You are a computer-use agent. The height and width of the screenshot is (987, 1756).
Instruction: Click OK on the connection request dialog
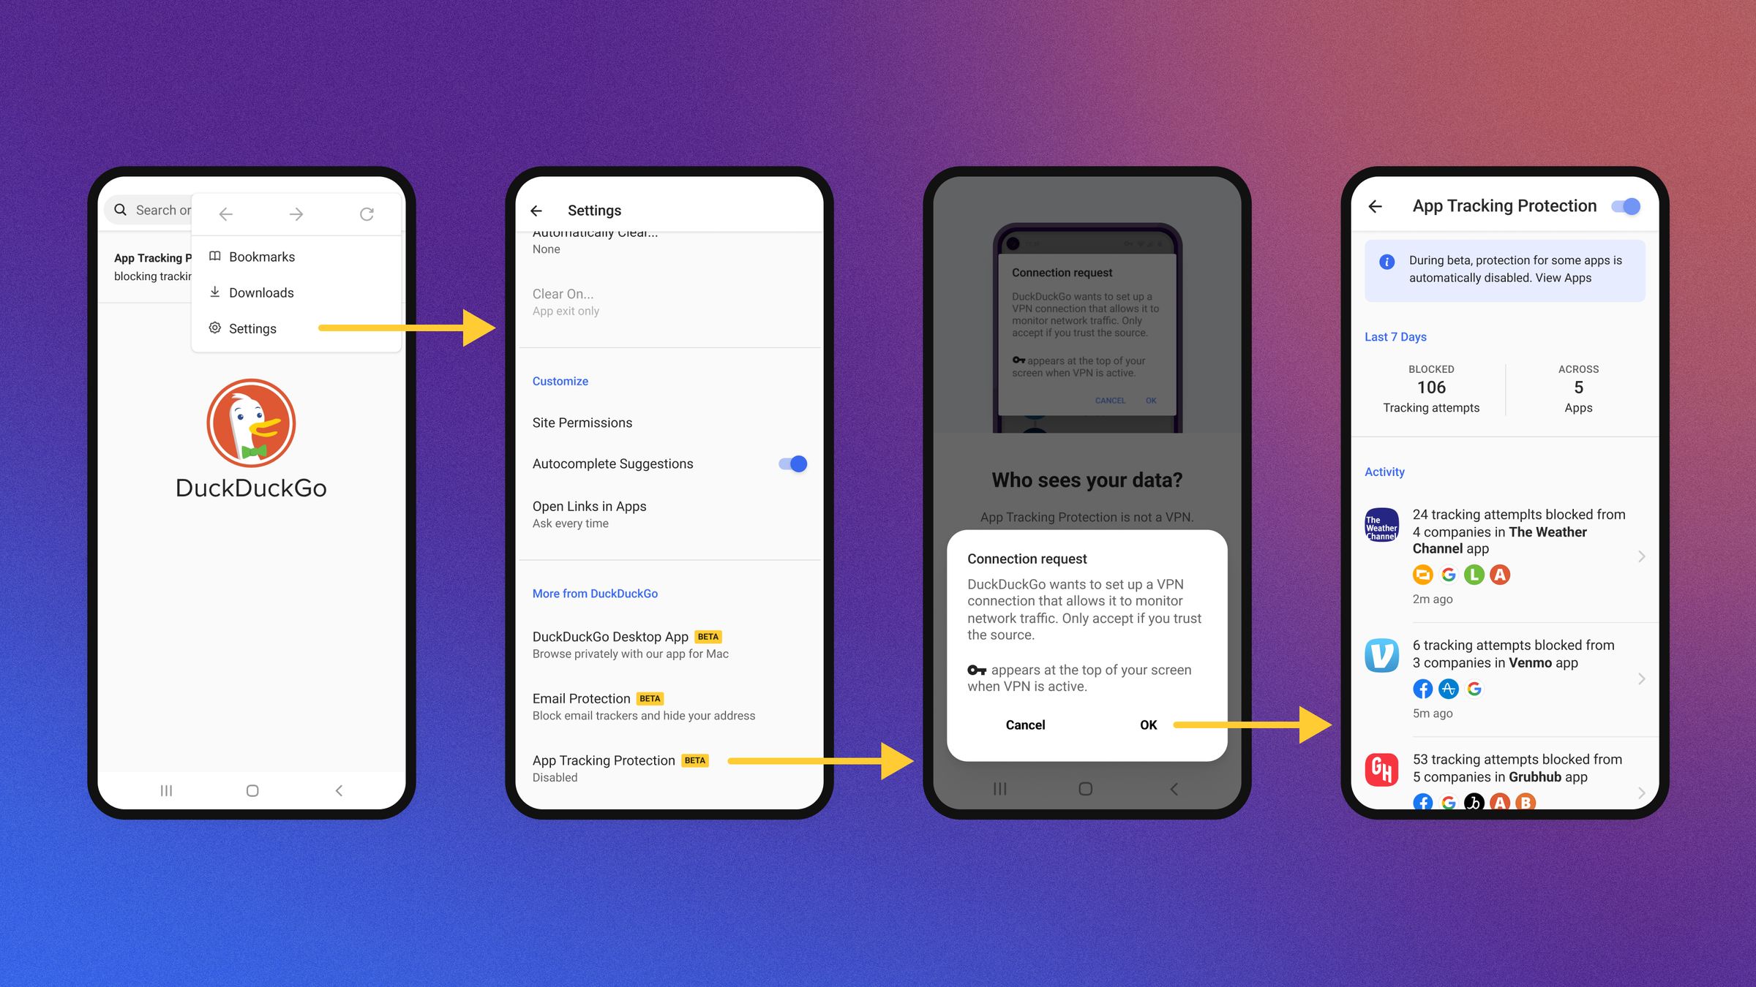tap(1148, 725)
